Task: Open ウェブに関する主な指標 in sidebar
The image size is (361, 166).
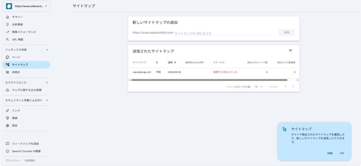Action: point(26,90)
